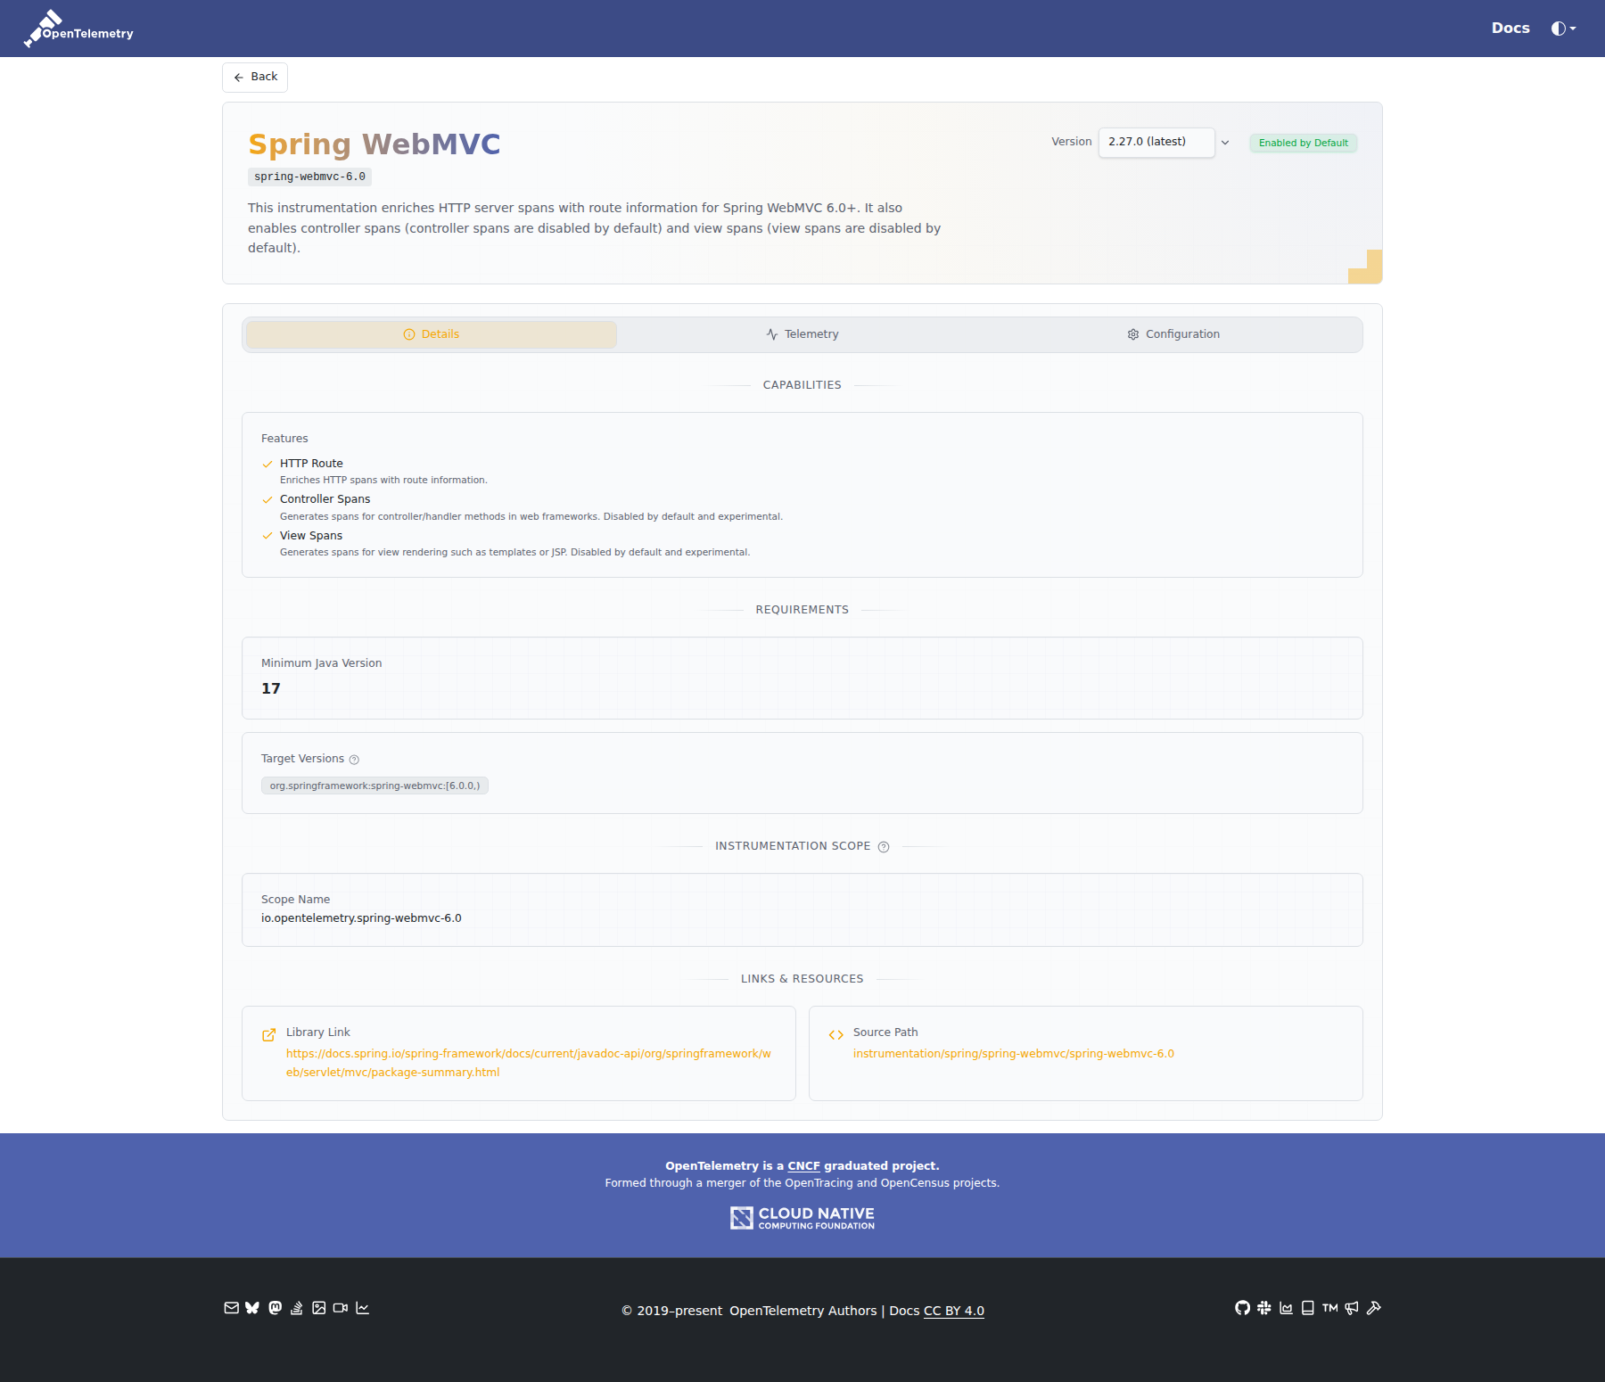Click the mailing list envelope icon
Image resolution: width=1605 pixels, height=1382 pixels.
pos(231,1308)
